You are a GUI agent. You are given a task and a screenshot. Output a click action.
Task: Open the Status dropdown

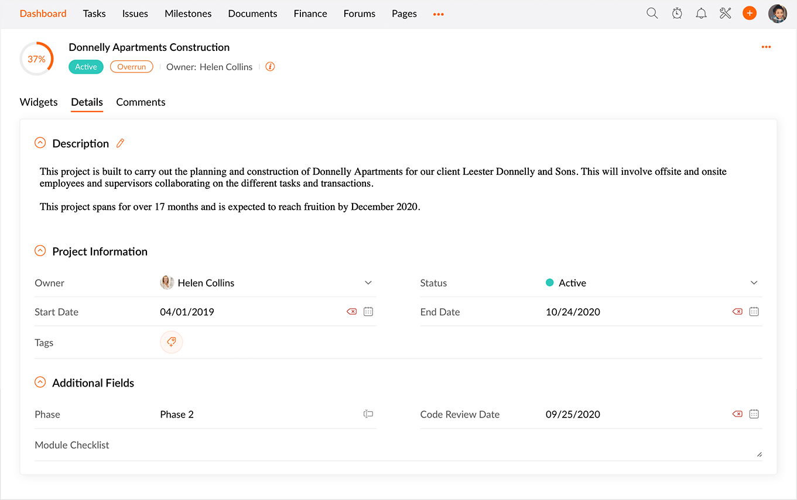pos(754,283)
